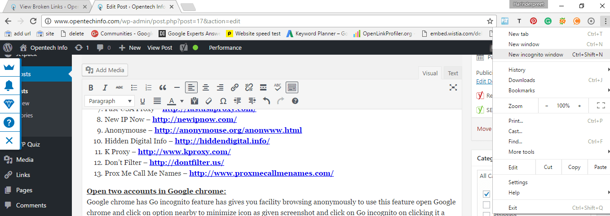The width and height of the screenshot is (610, 216).
Task: Run the spellcheck tool
Action: click(x=278, y=87)
